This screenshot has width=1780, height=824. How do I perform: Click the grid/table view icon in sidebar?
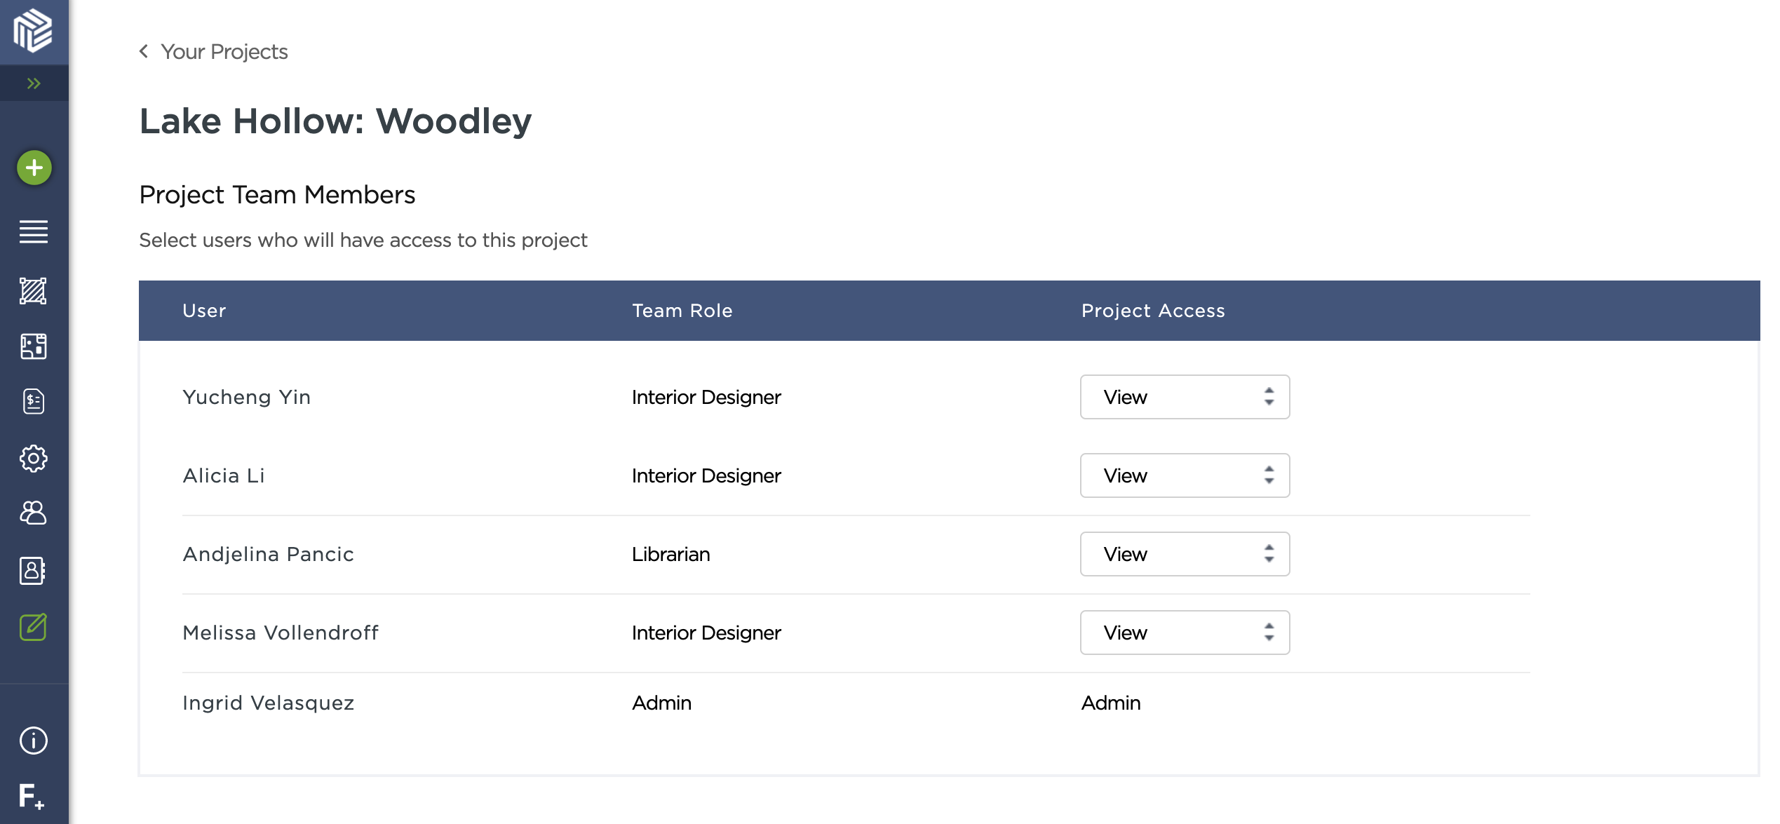click(33, 345)
